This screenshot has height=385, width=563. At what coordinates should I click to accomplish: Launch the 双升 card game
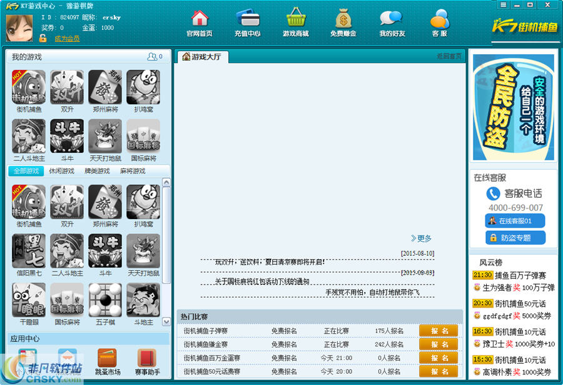[67, 87]
